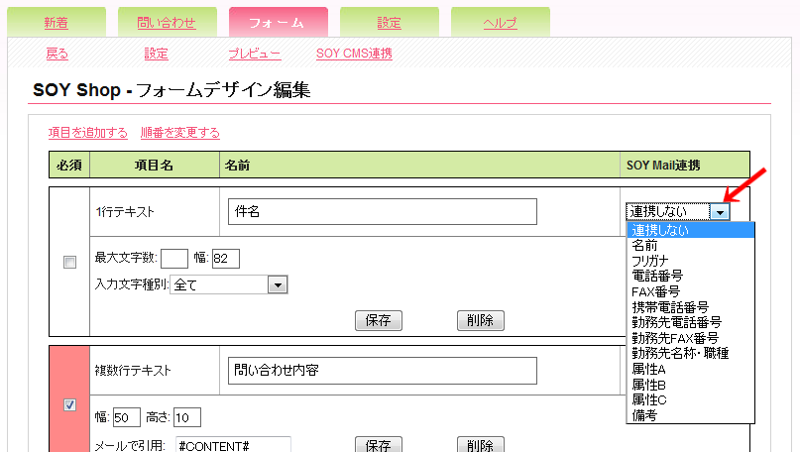Select 連携しない option in list
This screenshot has width=800, height=452.
(x=690, y=230)
